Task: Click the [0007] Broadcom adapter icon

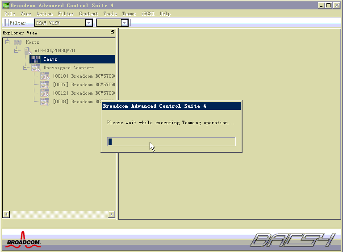Action: pyautogui.click(x=45, y=84)
